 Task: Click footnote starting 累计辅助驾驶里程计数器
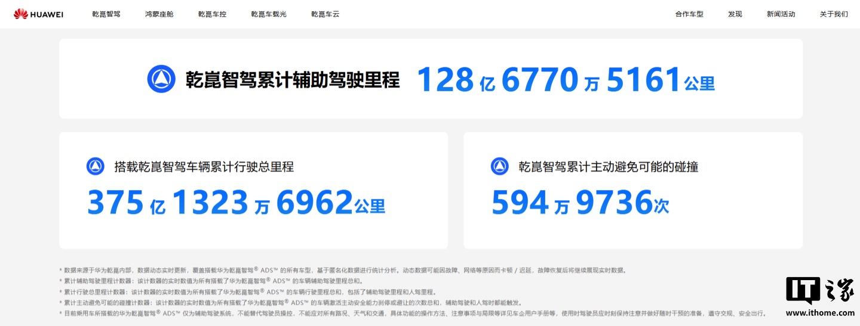click(211, 281)
